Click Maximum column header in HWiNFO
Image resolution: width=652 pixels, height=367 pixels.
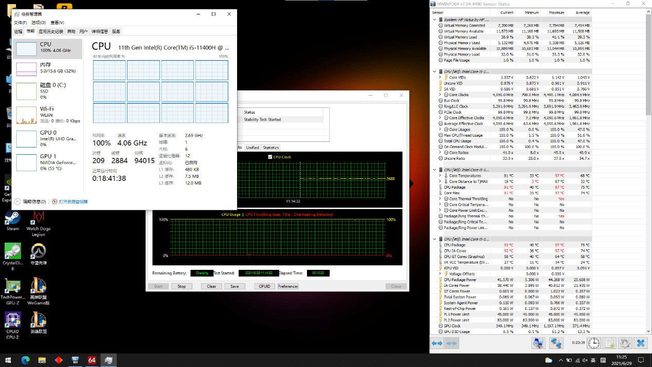pyautogui.click(x=554, y=12)
